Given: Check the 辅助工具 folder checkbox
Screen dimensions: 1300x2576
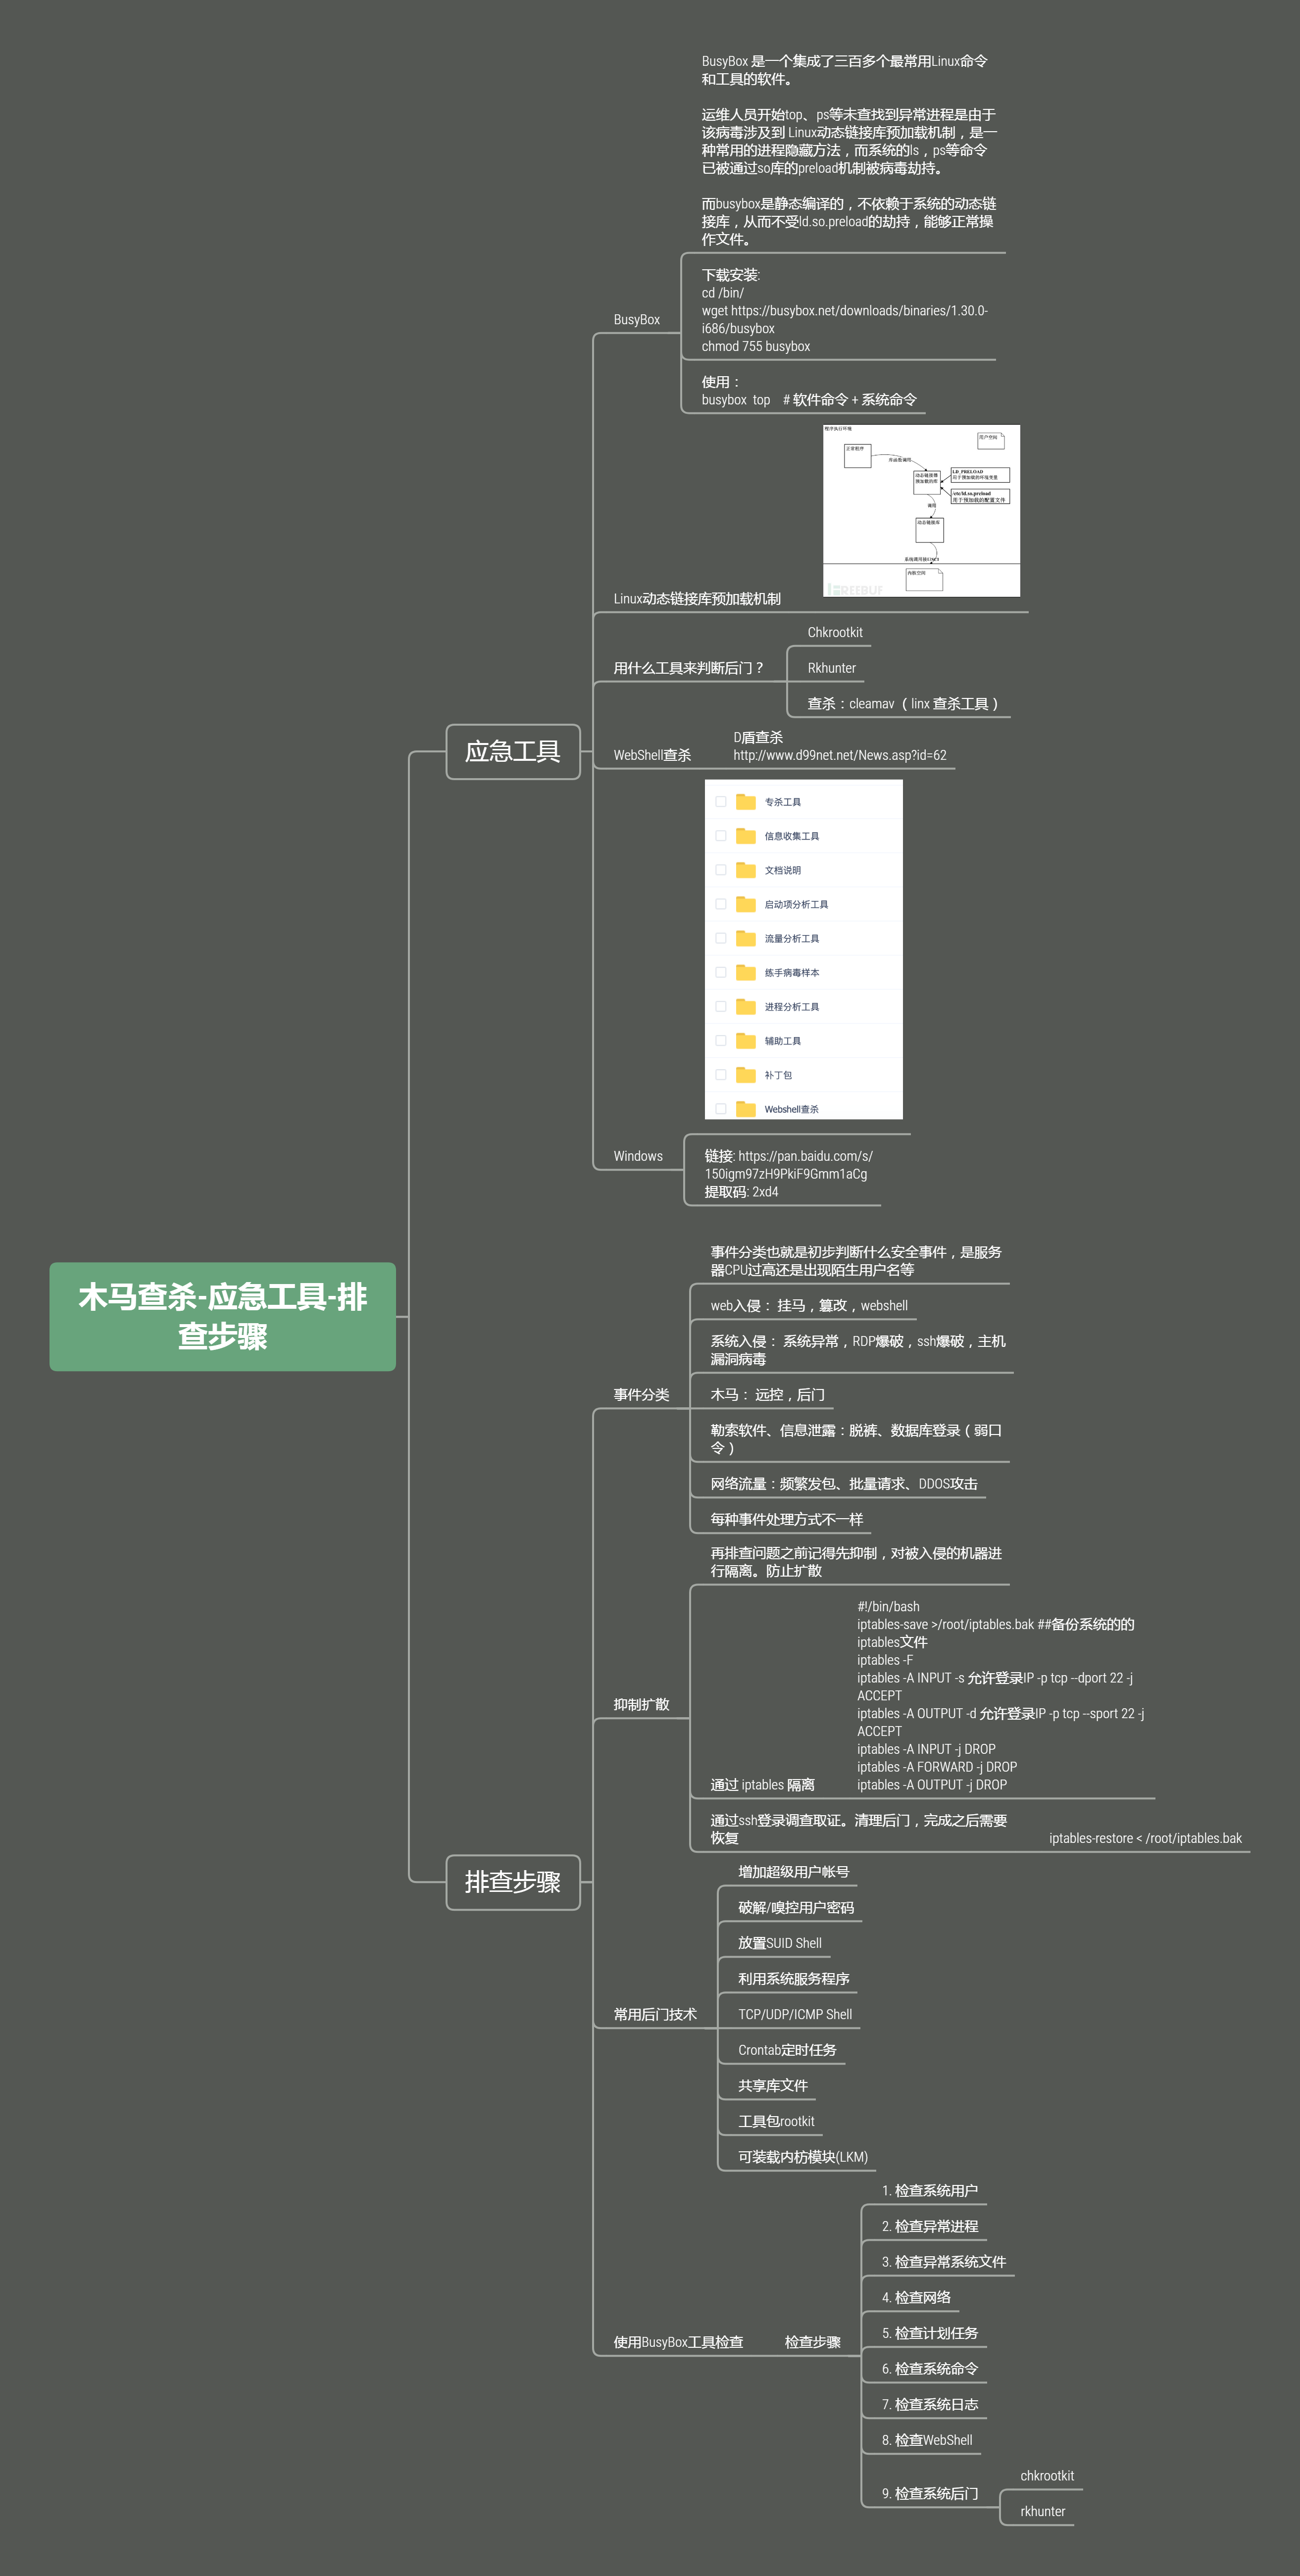Looking at the screenshot, I should coord(721,1040).
